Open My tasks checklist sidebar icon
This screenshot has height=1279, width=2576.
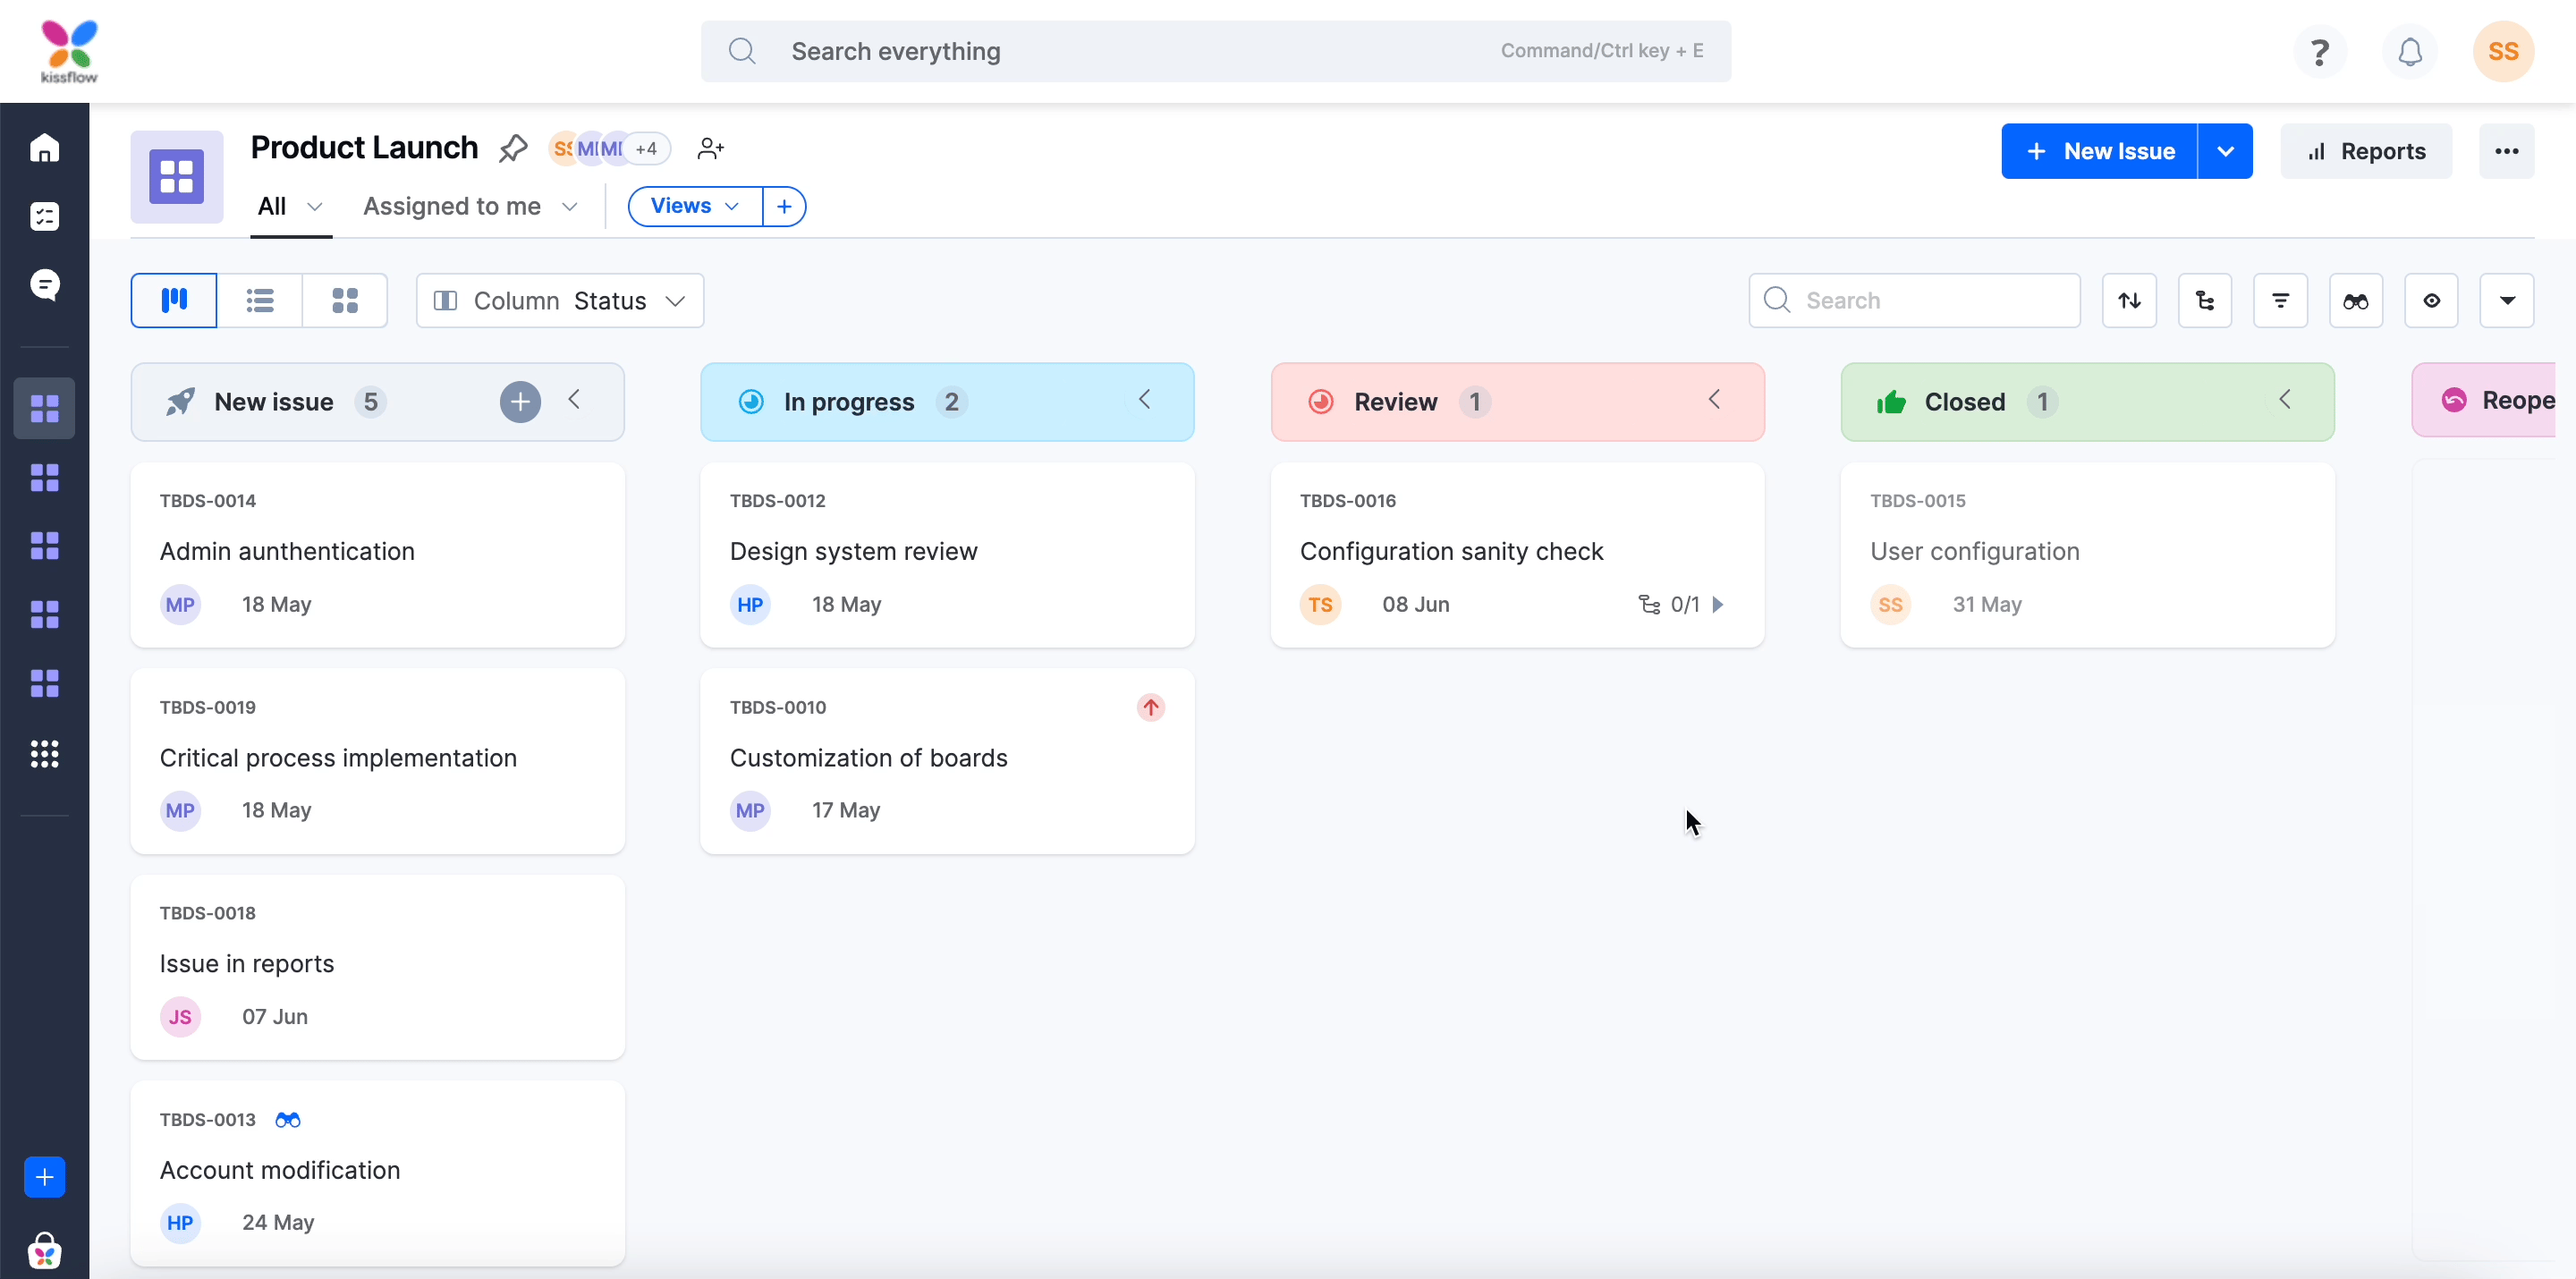(44, 216)
